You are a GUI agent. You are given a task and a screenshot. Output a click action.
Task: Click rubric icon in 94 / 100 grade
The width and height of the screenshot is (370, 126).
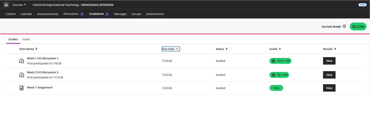pyautogui.click(x=274, y=75)
